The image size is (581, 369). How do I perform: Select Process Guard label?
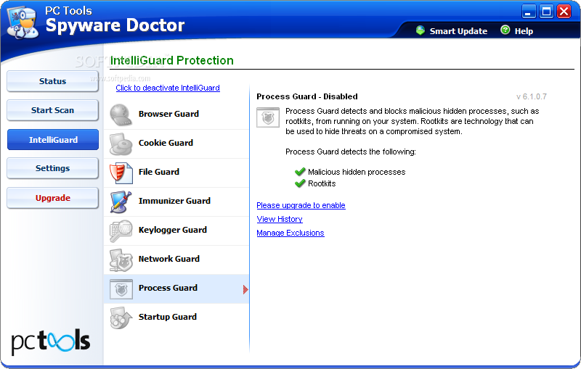(168, 288)
